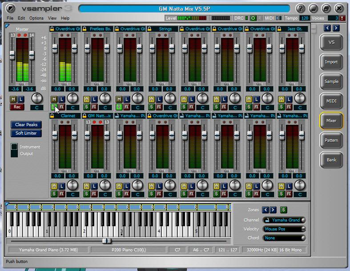Open the Bank page

[x=331, y=160]
